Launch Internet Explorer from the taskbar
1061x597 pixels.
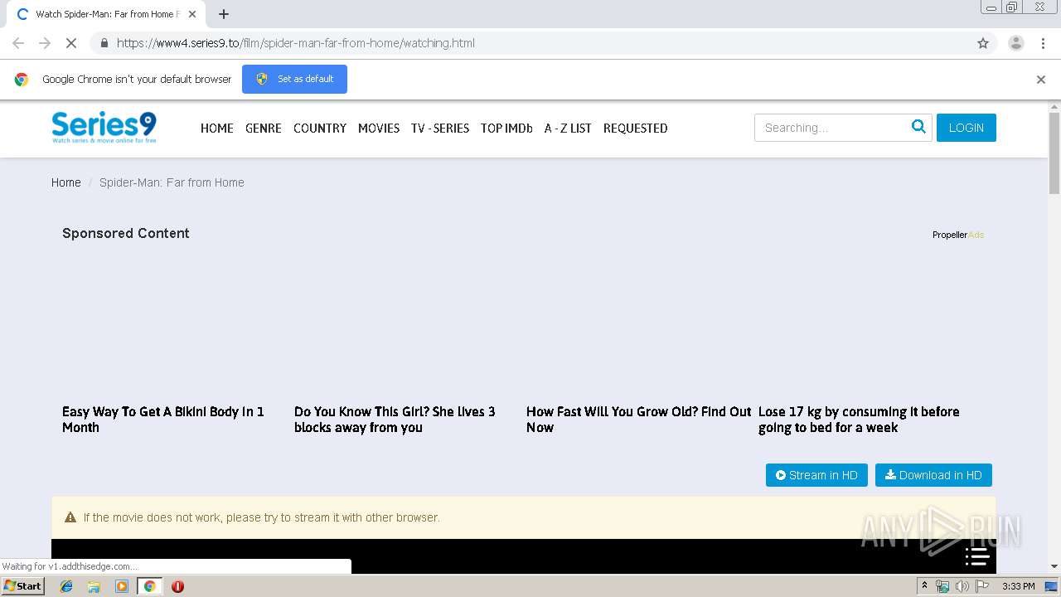[66, 586]
